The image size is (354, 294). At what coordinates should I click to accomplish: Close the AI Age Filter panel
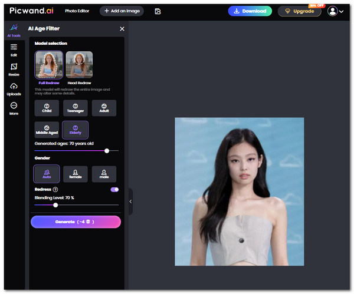[x=122, y=29]
